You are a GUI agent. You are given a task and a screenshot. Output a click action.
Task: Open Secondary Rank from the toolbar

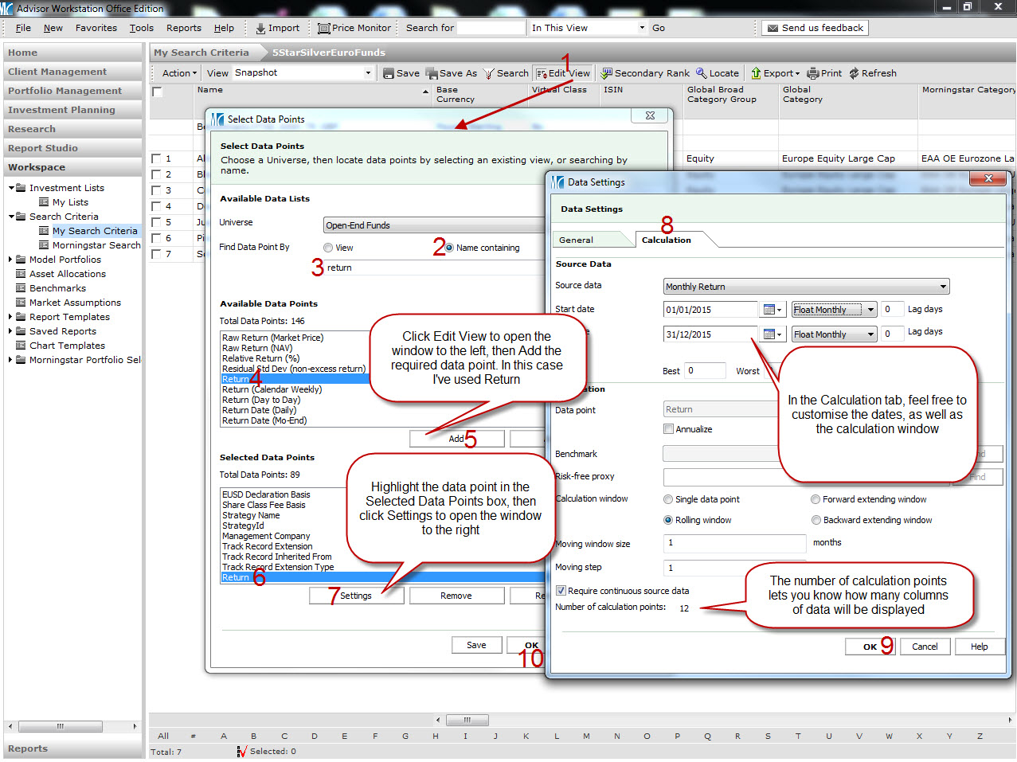tap(645, 73)
